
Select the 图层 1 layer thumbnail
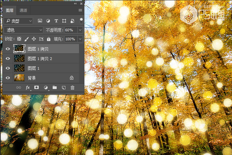[19, 68]
